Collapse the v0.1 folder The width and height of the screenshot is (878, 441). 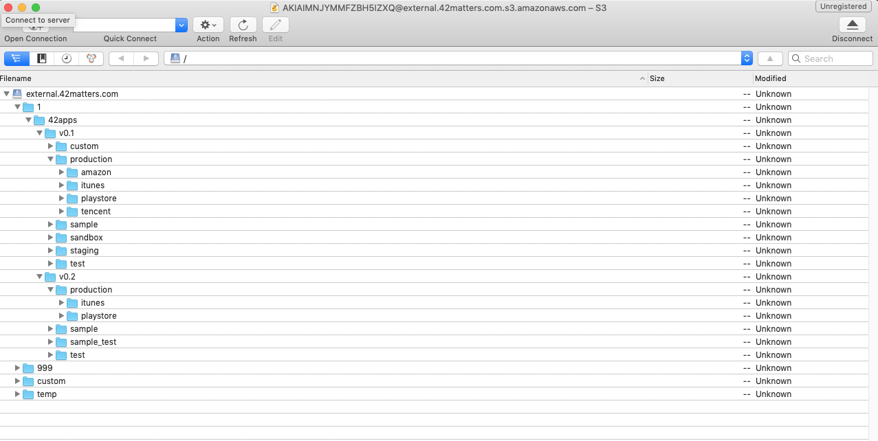39,133
